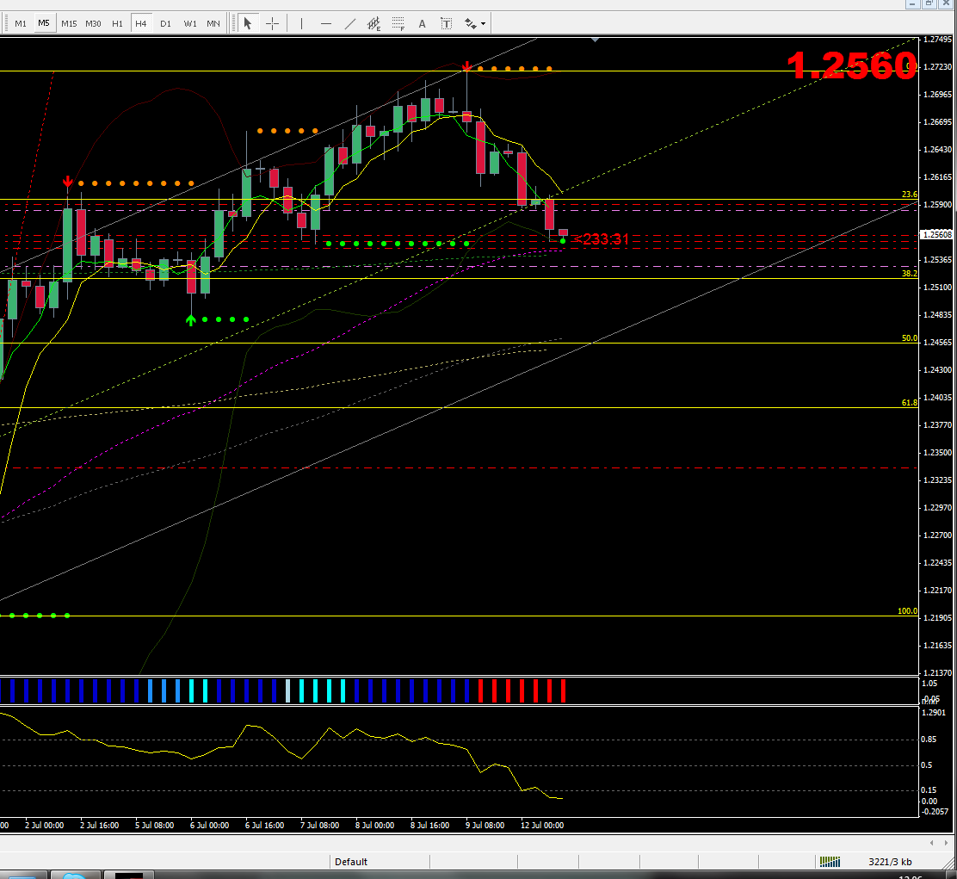Image resolution: width=957 pixels, height=879 pixels.
Task: Click the '6 Jul 16:00' time axis label
Action: (x=264, y=826)
